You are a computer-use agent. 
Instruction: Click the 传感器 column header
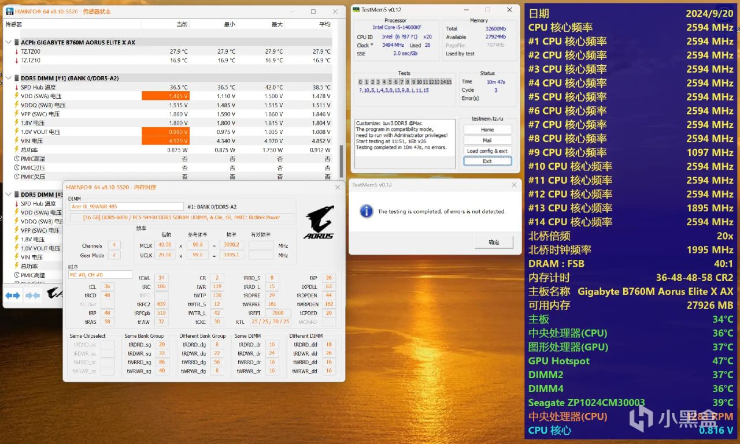click(72, 24)
